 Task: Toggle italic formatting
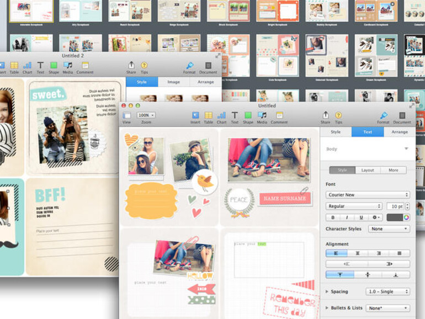click(347, 217)
